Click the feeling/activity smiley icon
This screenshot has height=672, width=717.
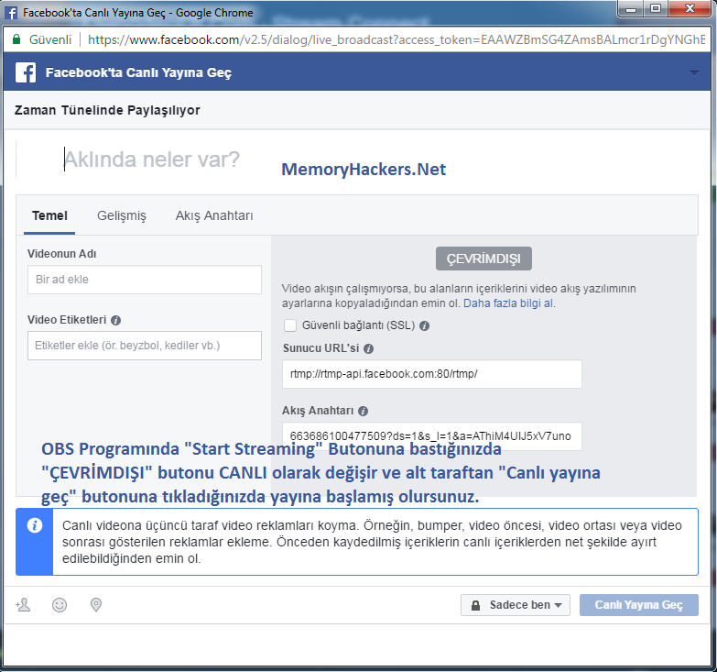click(60, 605)
